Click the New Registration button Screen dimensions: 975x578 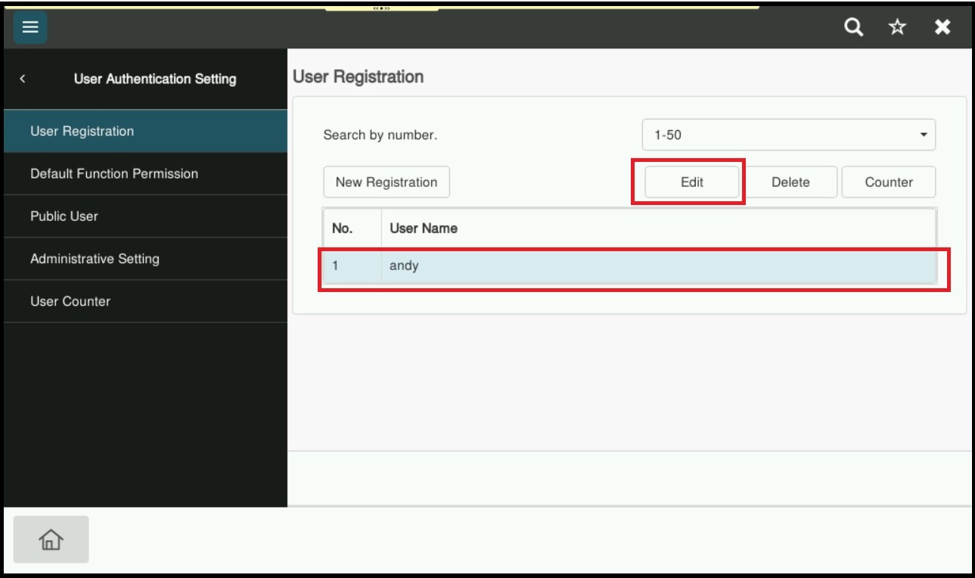coord(387,182)
